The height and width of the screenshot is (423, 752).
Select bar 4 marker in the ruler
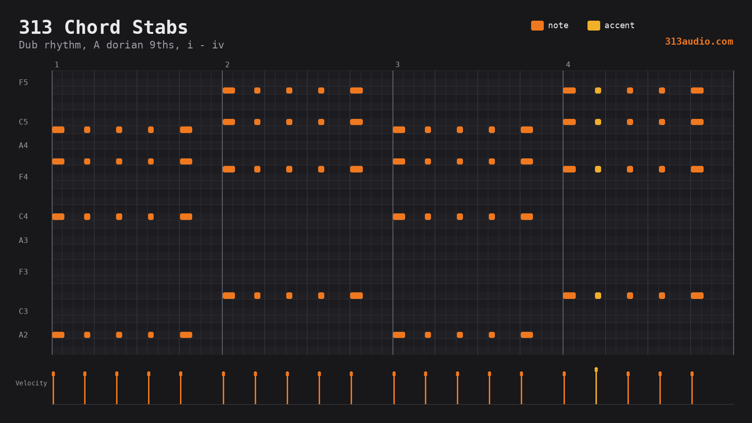568,64
